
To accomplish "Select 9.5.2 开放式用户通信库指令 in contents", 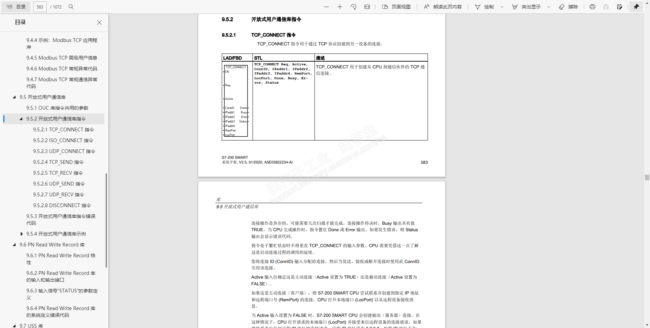I will click(x=56, y=119).
